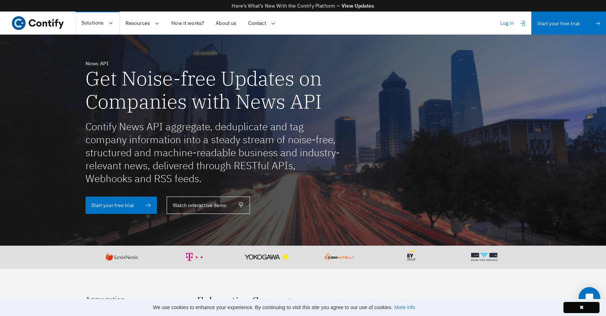Click the Yokogawa logo

click(x=266, y=257)
